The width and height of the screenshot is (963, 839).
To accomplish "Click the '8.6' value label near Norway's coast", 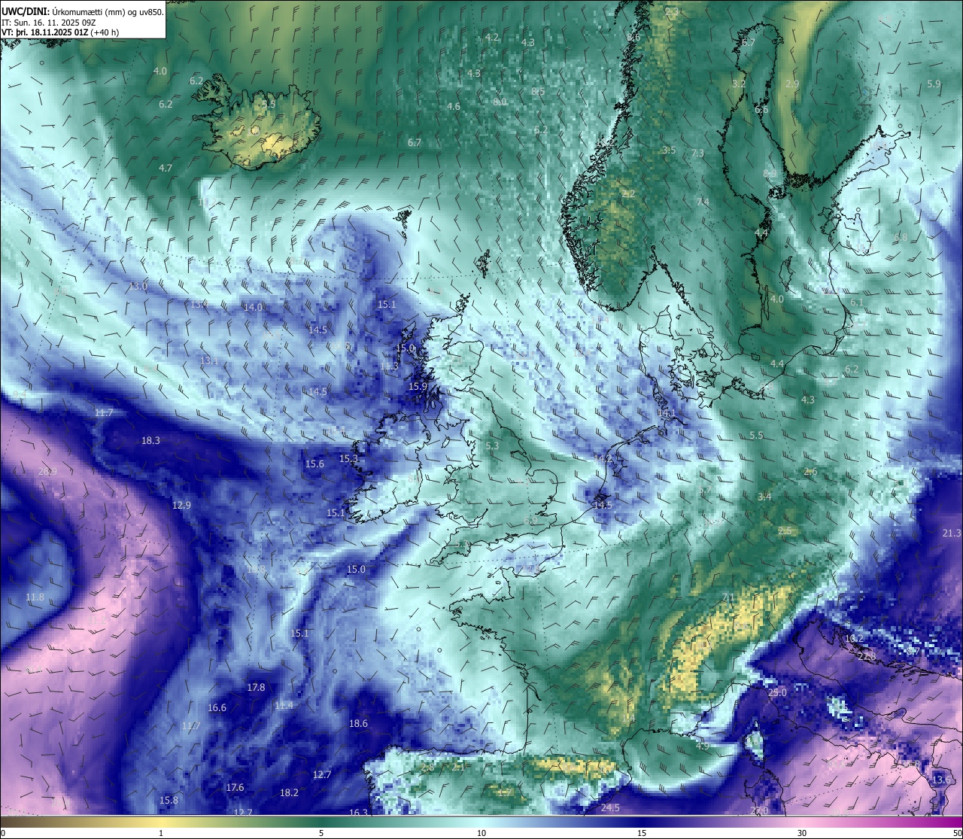I will 633,38.
